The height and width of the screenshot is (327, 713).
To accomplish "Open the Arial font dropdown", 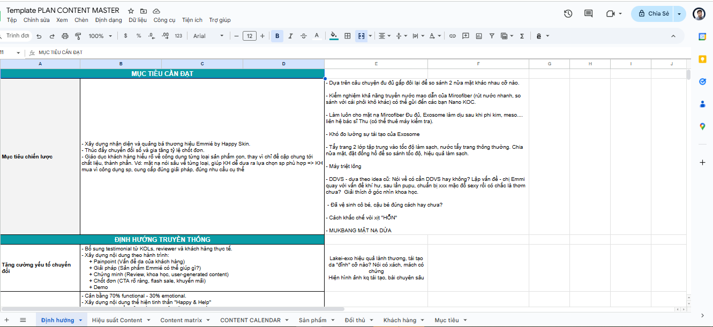I will 208,36.
